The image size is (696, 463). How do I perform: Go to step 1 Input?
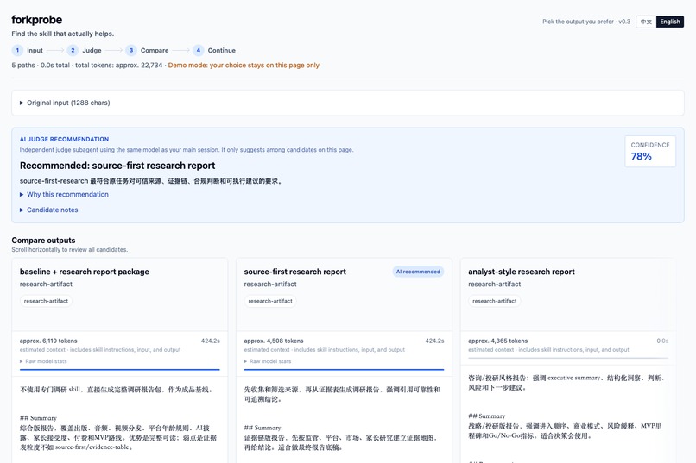tap(28, 50)
